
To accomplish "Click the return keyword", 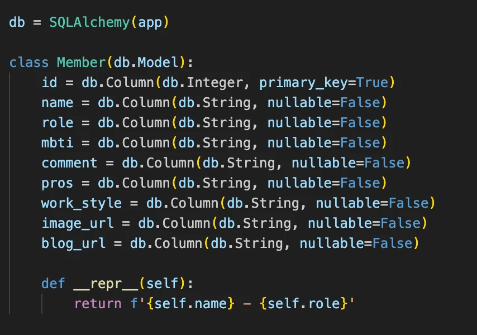I will point(97,304).
